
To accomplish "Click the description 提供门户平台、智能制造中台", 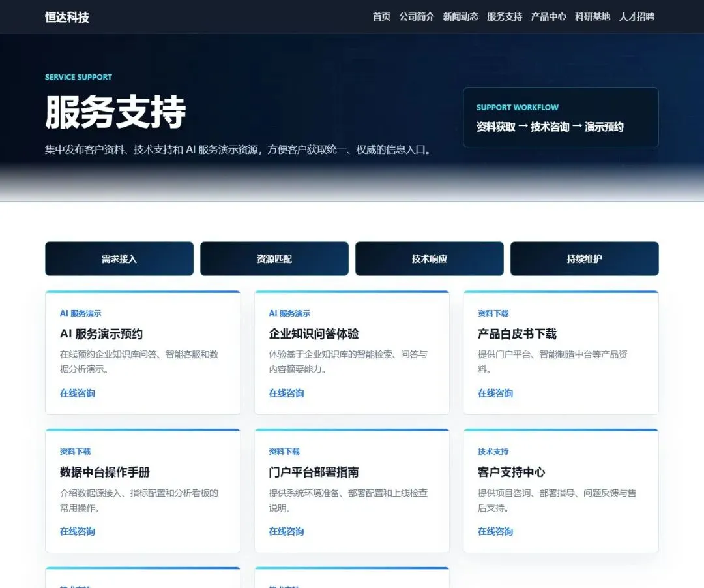I will point(553,362).
